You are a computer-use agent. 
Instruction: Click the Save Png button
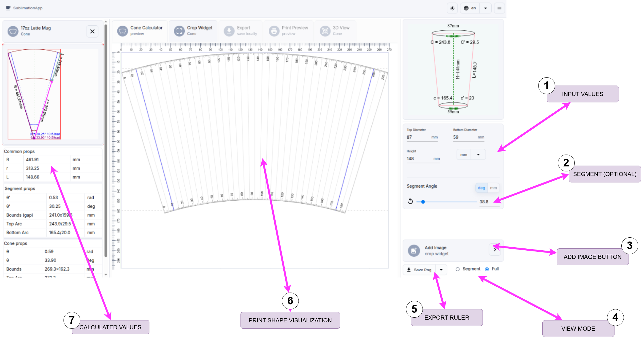pos(419,270)
